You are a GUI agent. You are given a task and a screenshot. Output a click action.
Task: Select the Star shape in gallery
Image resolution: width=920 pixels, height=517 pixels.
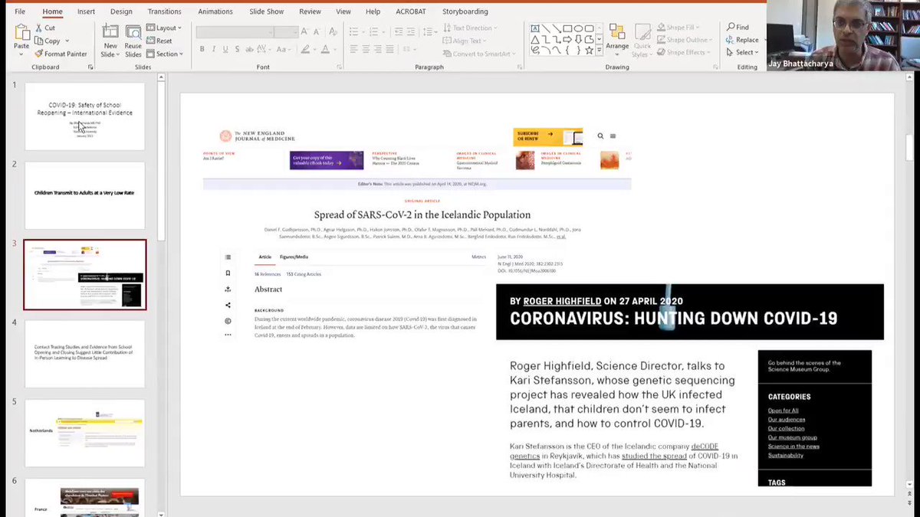tap(588, 51)
